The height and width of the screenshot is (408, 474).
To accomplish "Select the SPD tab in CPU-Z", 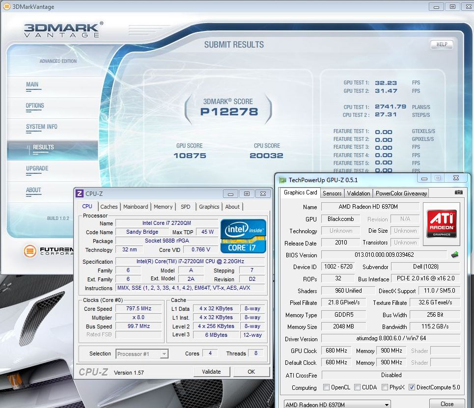I will click(x=186, y=207).
